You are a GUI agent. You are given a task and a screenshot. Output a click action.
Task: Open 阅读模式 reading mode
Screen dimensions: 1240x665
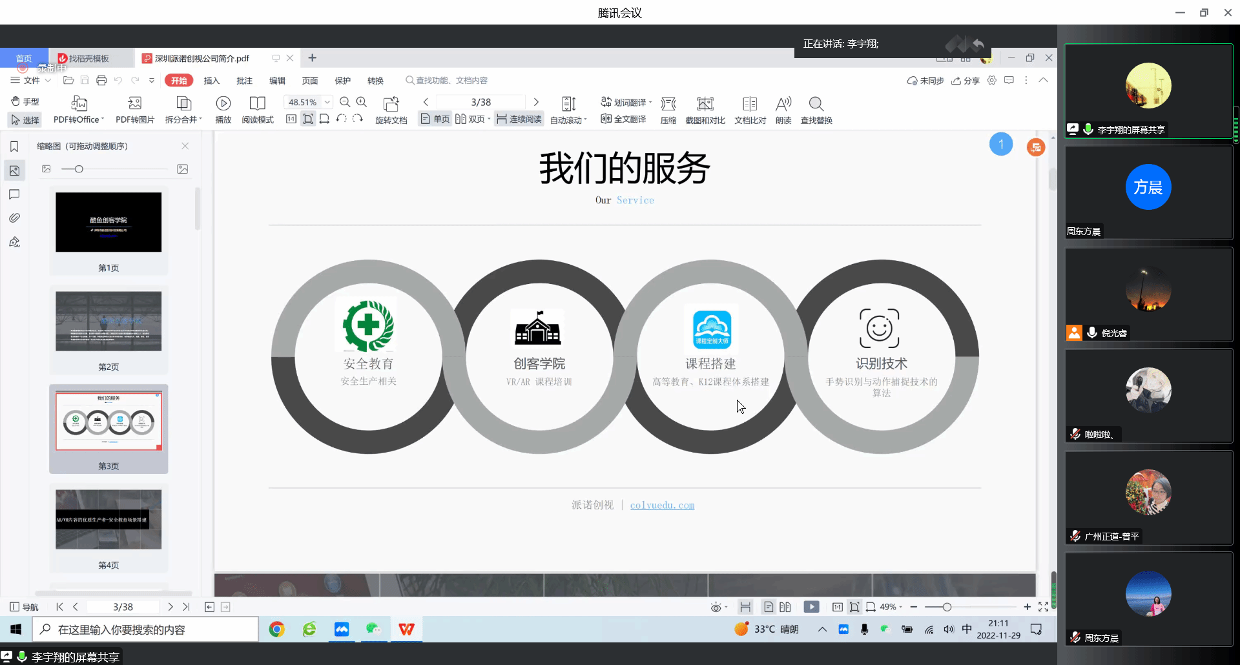pyautogui.click(x=257, y=104)
